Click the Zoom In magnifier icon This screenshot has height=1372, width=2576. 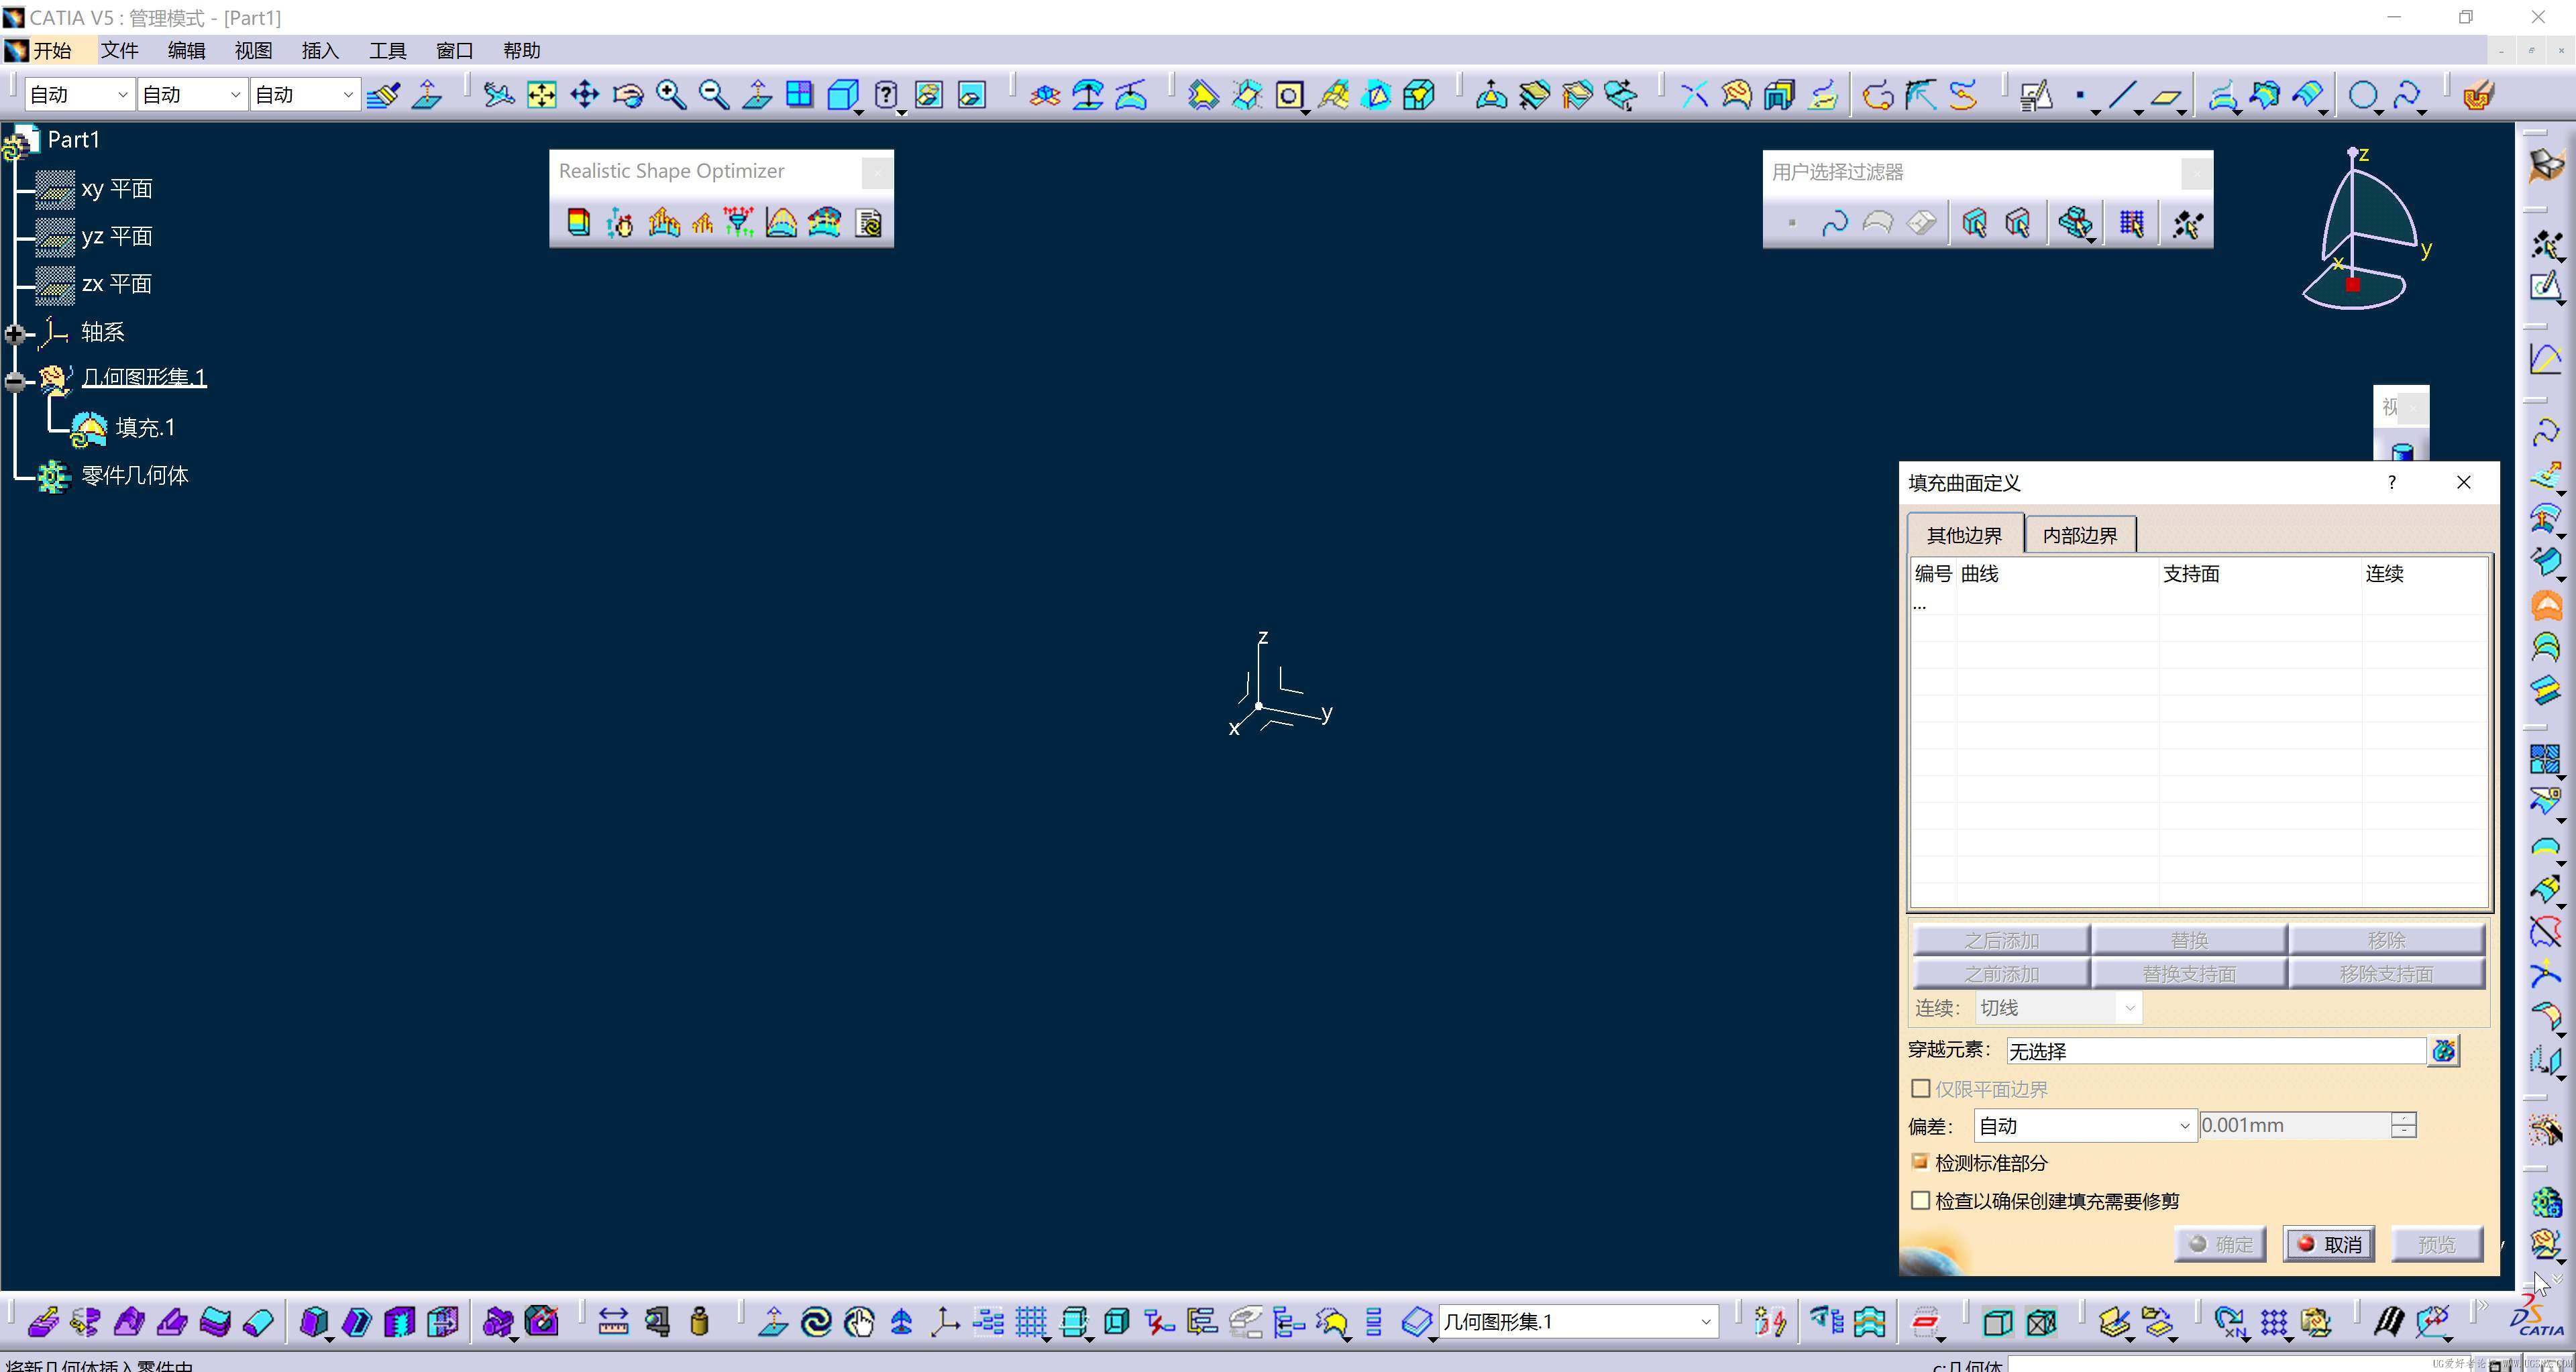coord(670,95)
